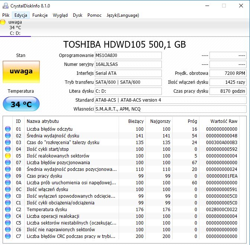This screenshot has width=250, height=245.
Task: Click the 'Próg' column header
Action: [x=186, y=121]
